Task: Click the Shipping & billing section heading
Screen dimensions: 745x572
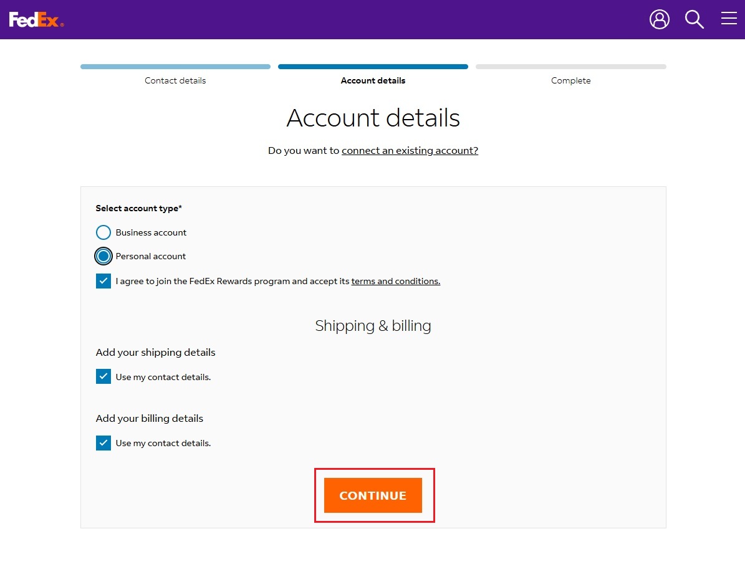Action: pyautogui.click(x=373, y=326)
